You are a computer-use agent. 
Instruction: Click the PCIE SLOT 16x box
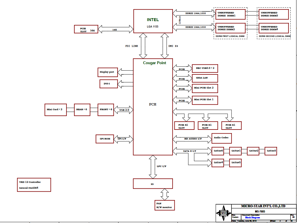pos(86,29)
